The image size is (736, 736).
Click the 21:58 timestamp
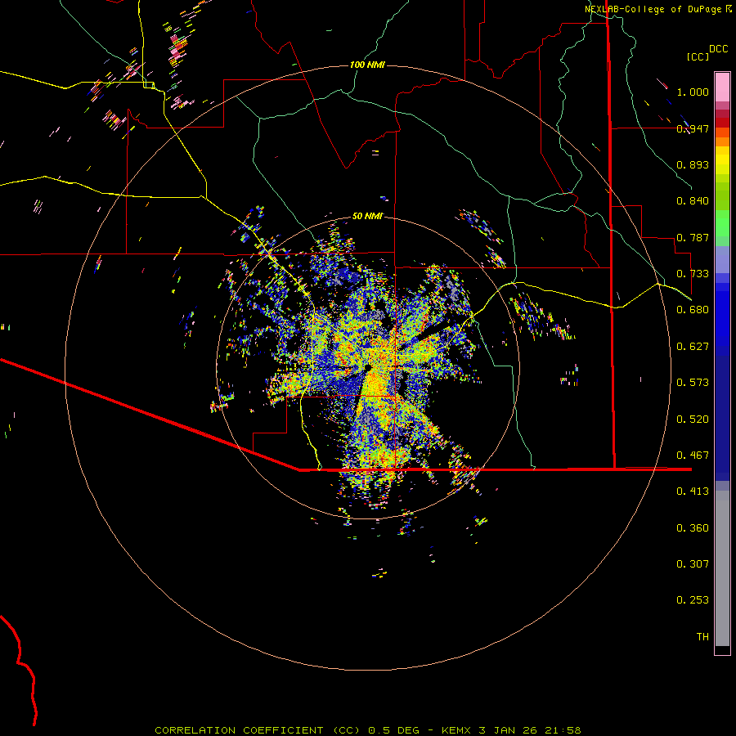563,730
